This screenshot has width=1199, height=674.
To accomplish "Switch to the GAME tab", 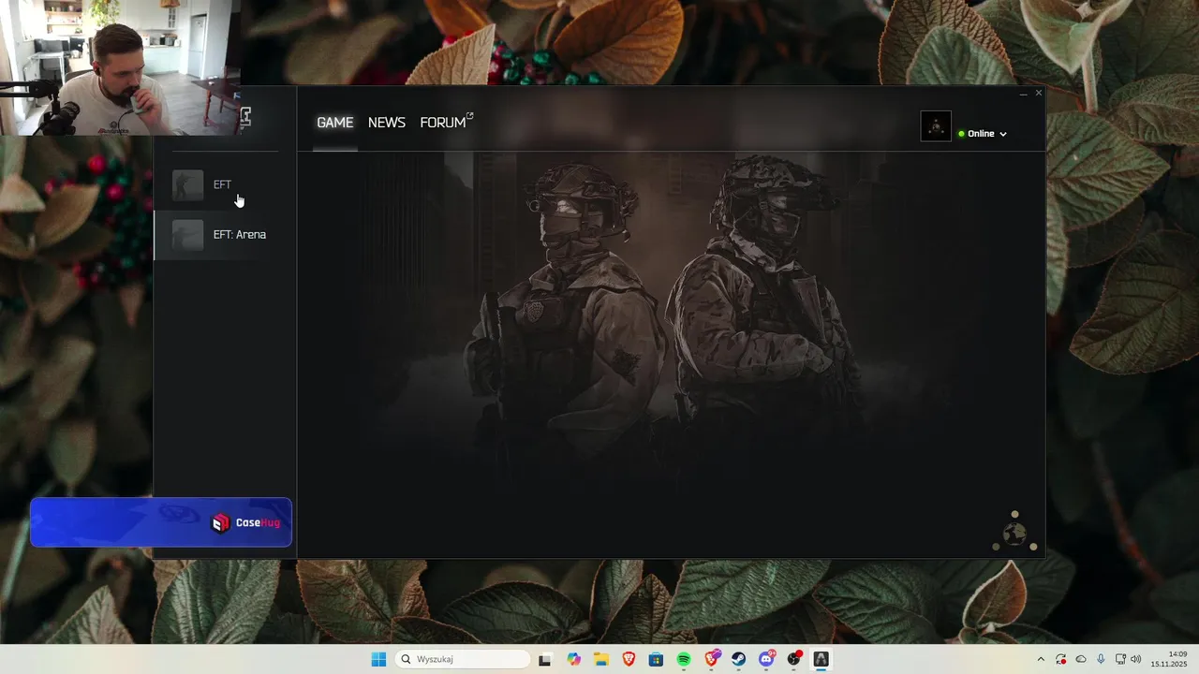I will coord(334,123).
